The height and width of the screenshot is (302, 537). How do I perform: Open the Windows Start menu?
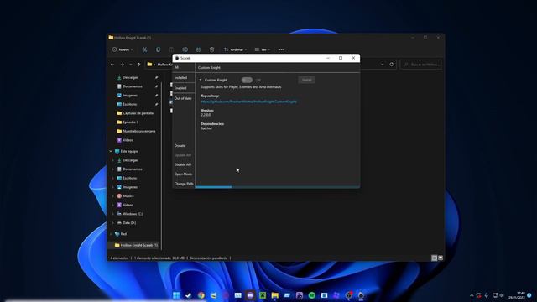(x=176, y=295)
